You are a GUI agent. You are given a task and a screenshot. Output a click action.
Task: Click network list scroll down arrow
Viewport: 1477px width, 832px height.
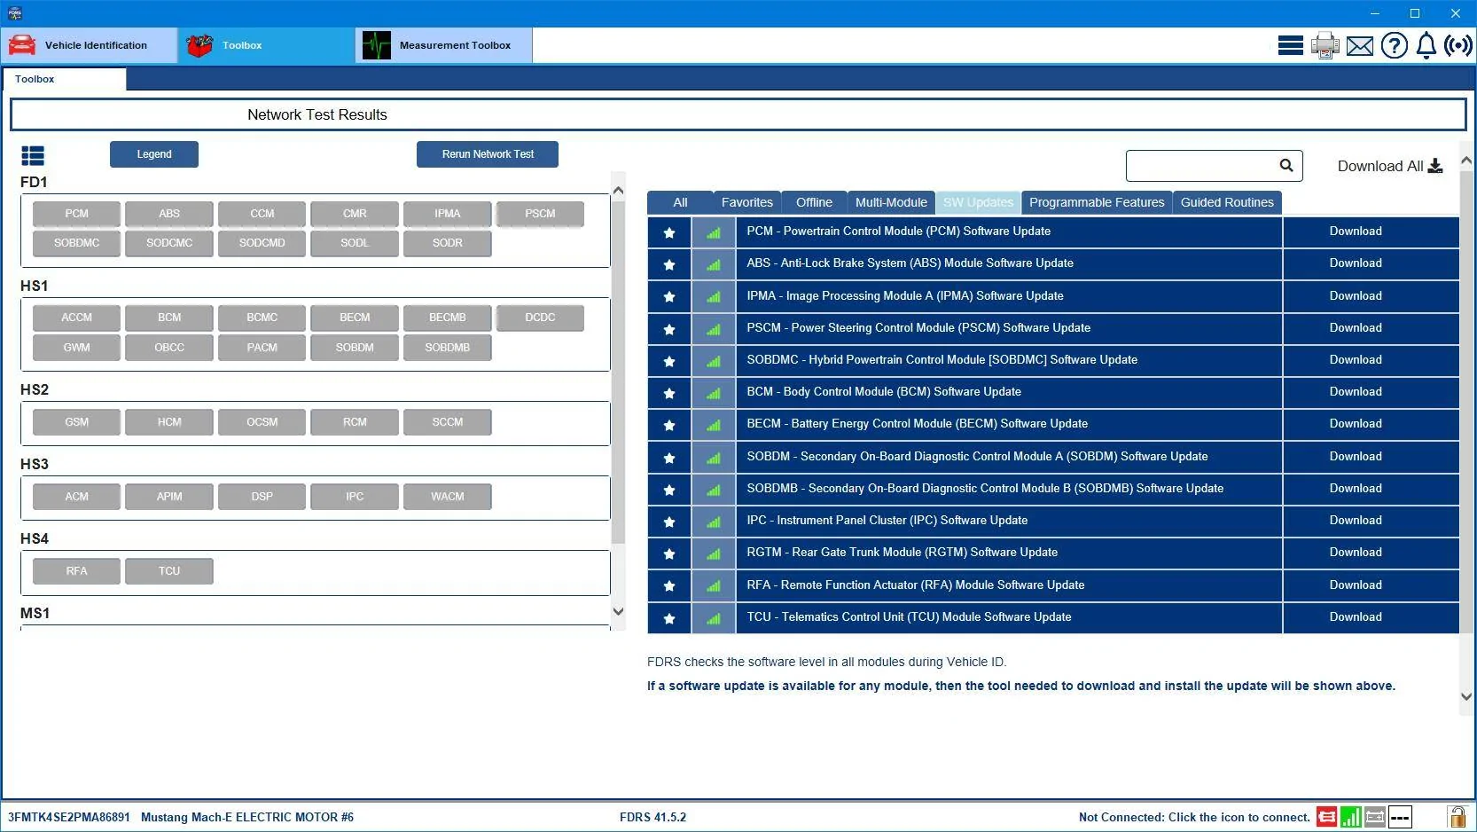[x=618, y=611]
